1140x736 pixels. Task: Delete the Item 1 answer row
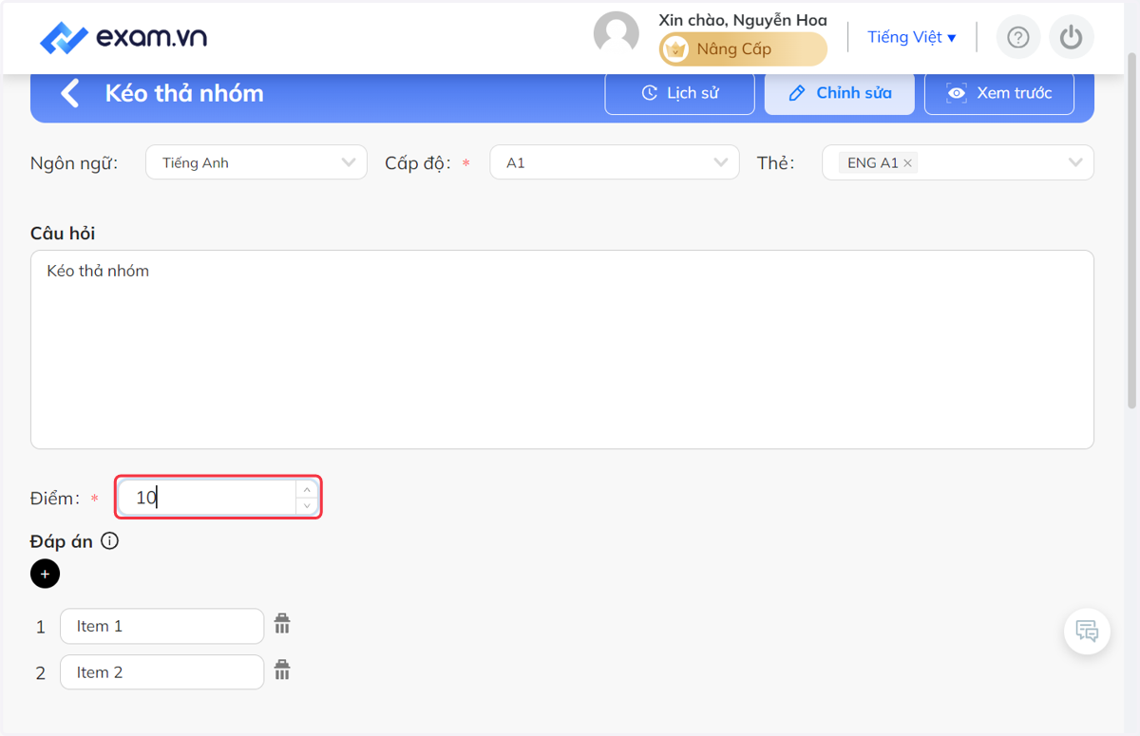pos(282,624)
